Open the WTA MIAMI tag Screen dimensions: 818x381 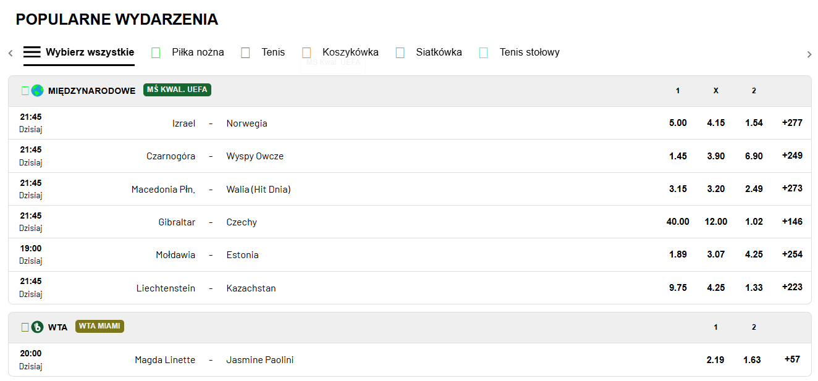click(x=100, y=326)
